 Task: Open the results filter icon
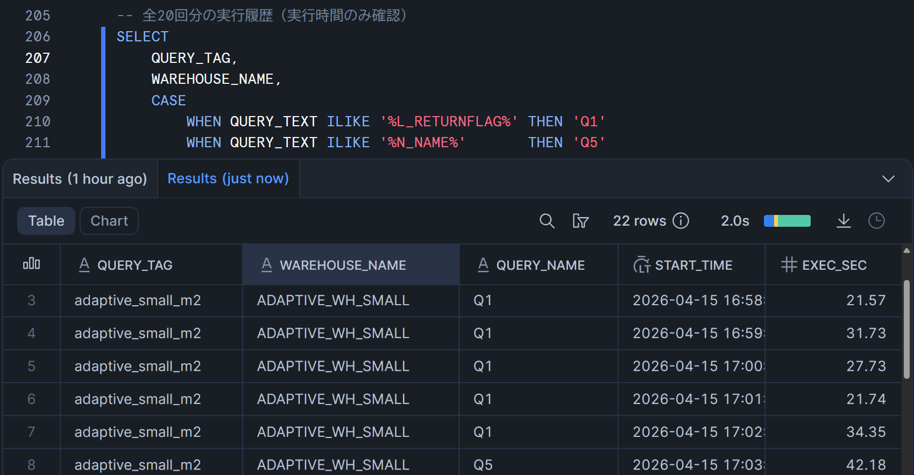click(580, 221)
